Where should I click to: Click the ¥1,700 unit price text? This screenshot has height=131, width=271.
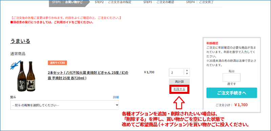pyautogui.click(x=149, y=72)
